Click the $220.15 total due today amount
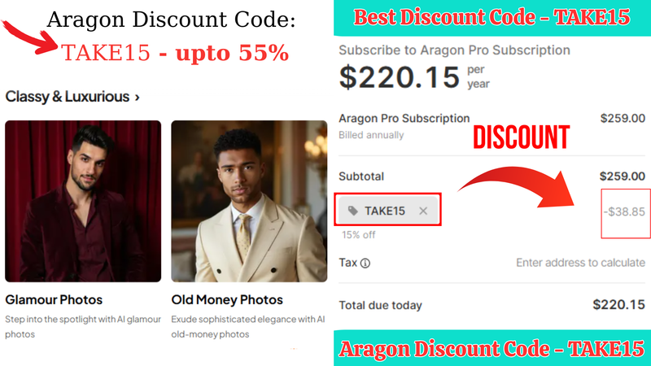 tap(618, 305)
